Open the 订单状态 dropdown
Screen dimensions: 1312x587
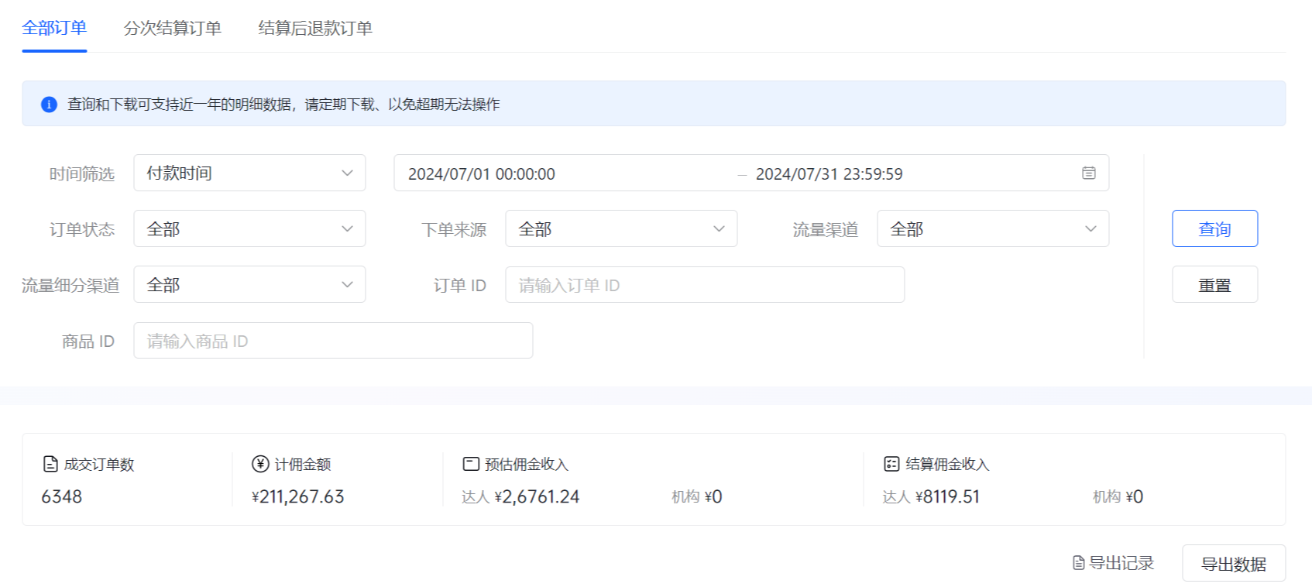[249, 229]
